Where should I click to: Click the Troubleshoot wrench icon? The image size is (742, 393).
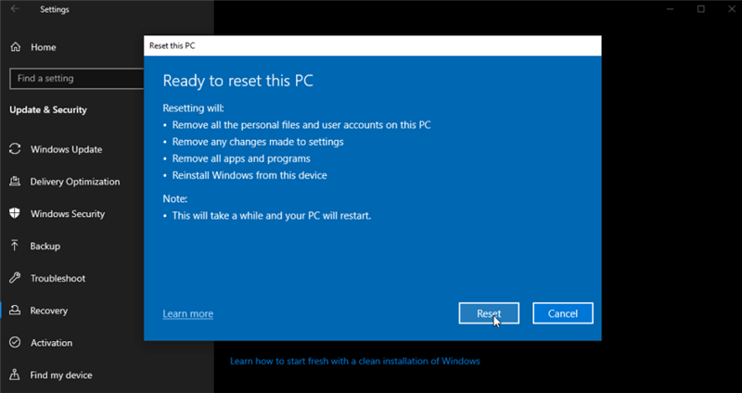(x=15, y=278)
